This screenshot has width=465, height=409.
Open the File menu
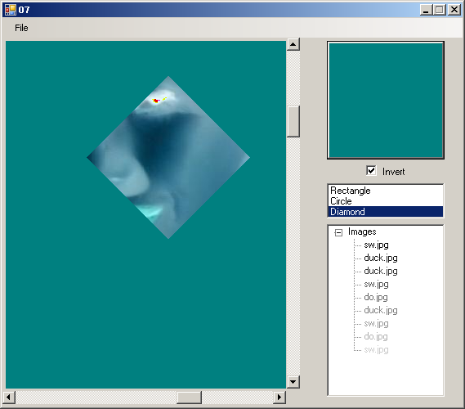click(x=21, y=28)
